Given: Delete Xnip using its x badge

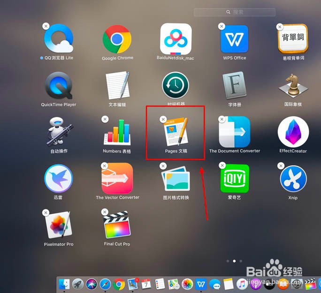Looking at the screenshot, I should (x=281, y=165).
